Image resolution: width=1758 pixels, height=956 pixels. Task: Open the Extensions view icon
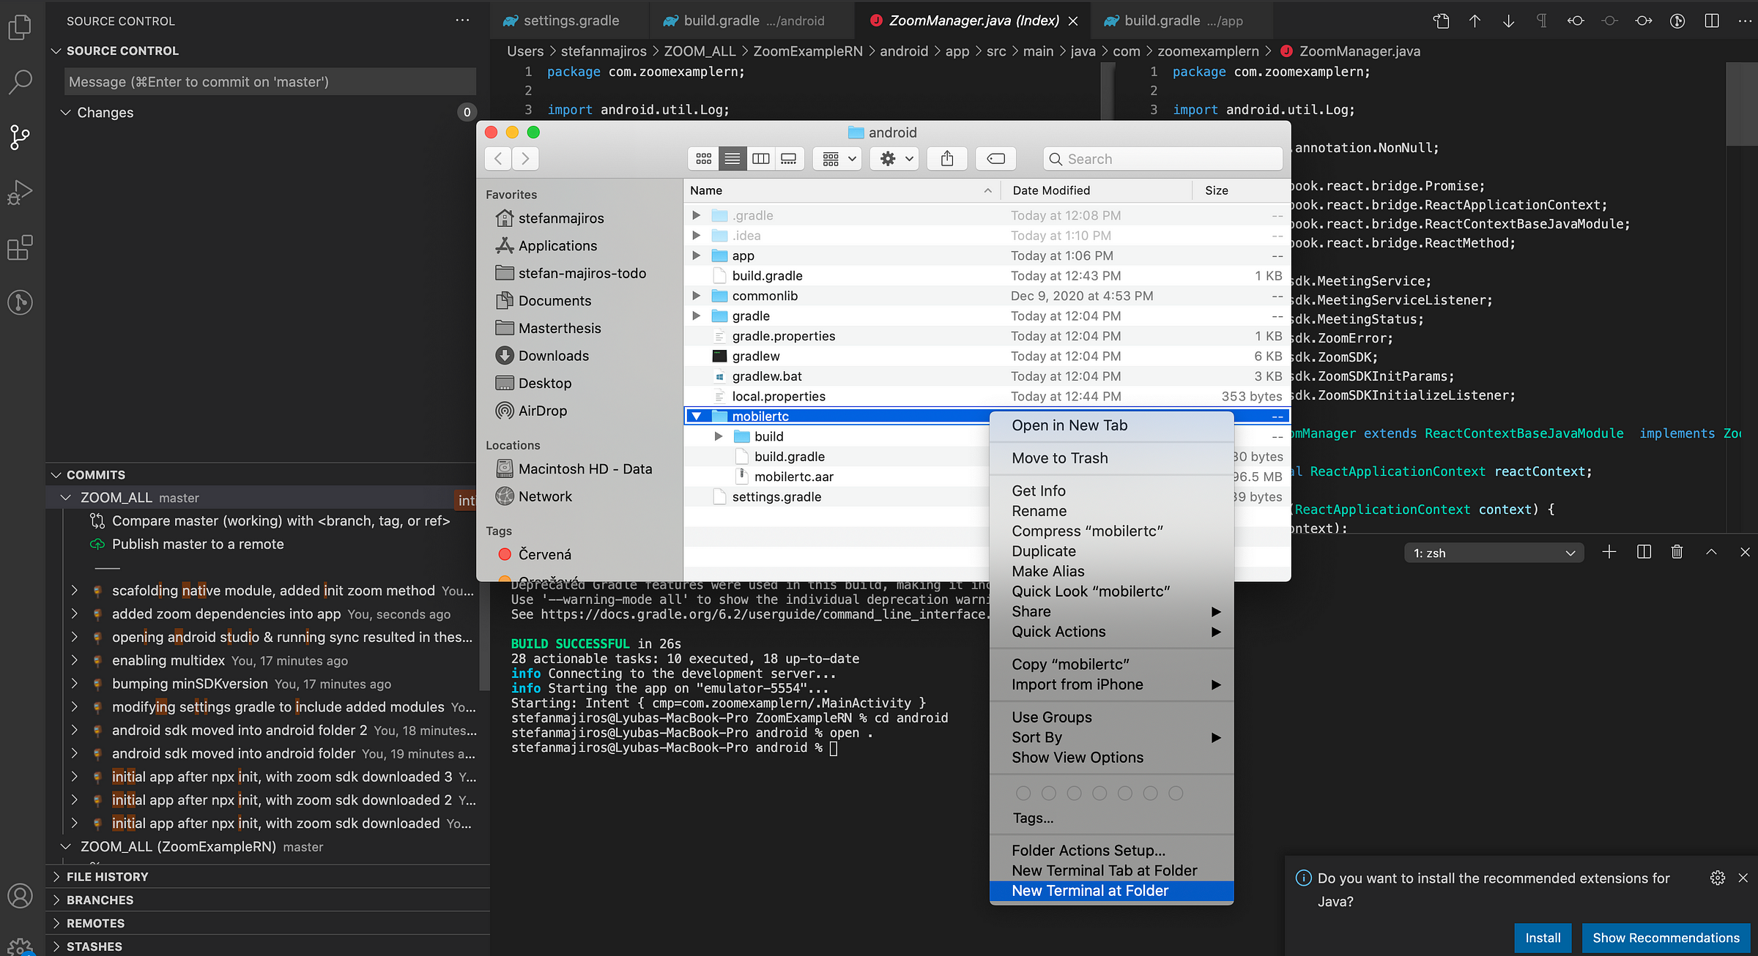click(x=20, y=247)
